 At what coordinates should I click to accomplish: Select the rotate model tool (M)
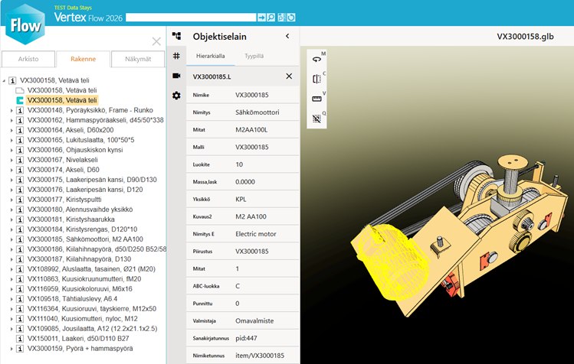pos(317,59)
